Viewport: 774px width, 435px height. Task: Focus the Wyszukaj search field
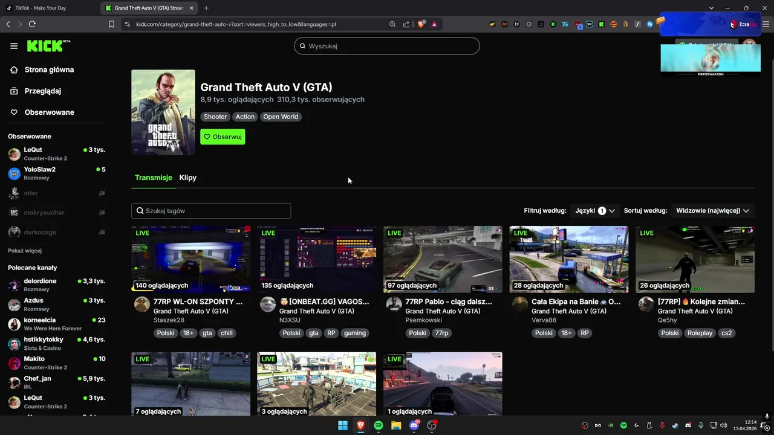click(x=387, y=46)
